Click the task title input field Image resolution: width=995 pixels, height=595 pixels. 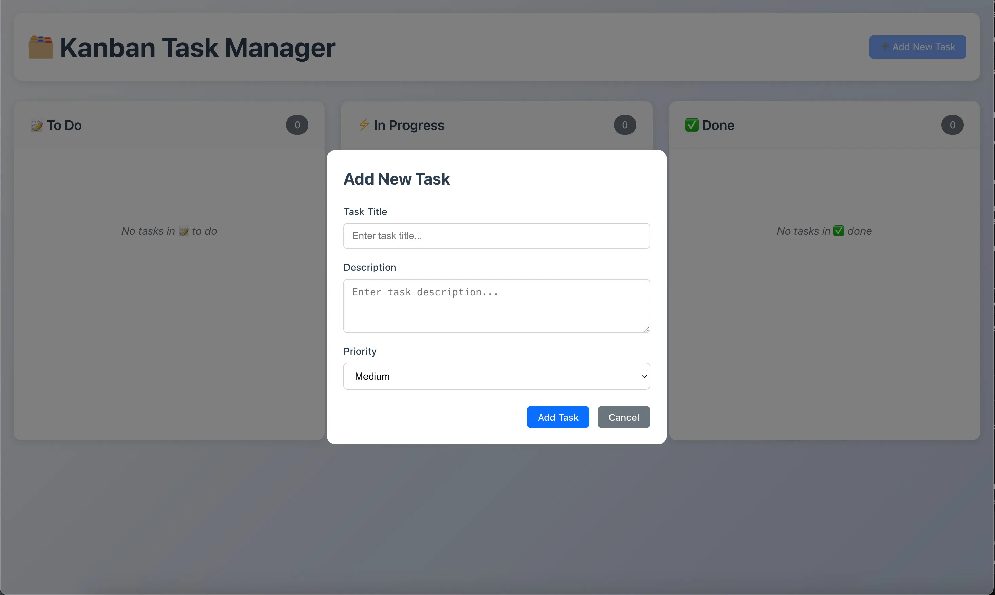pos(496,236)
